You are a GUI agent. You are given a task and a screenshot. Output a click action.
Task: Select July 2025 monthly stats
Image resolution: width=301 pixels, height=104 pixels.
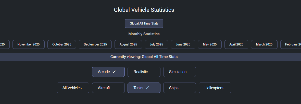(x=156, y=44)
